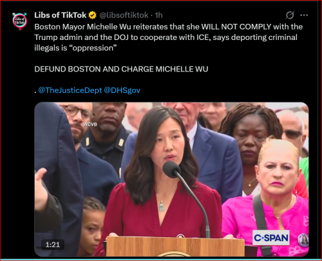This screenshot has height=261, width=322.
Task: Click the Boston Mayor Michelle Wu post text
Action: coord(169,37)
